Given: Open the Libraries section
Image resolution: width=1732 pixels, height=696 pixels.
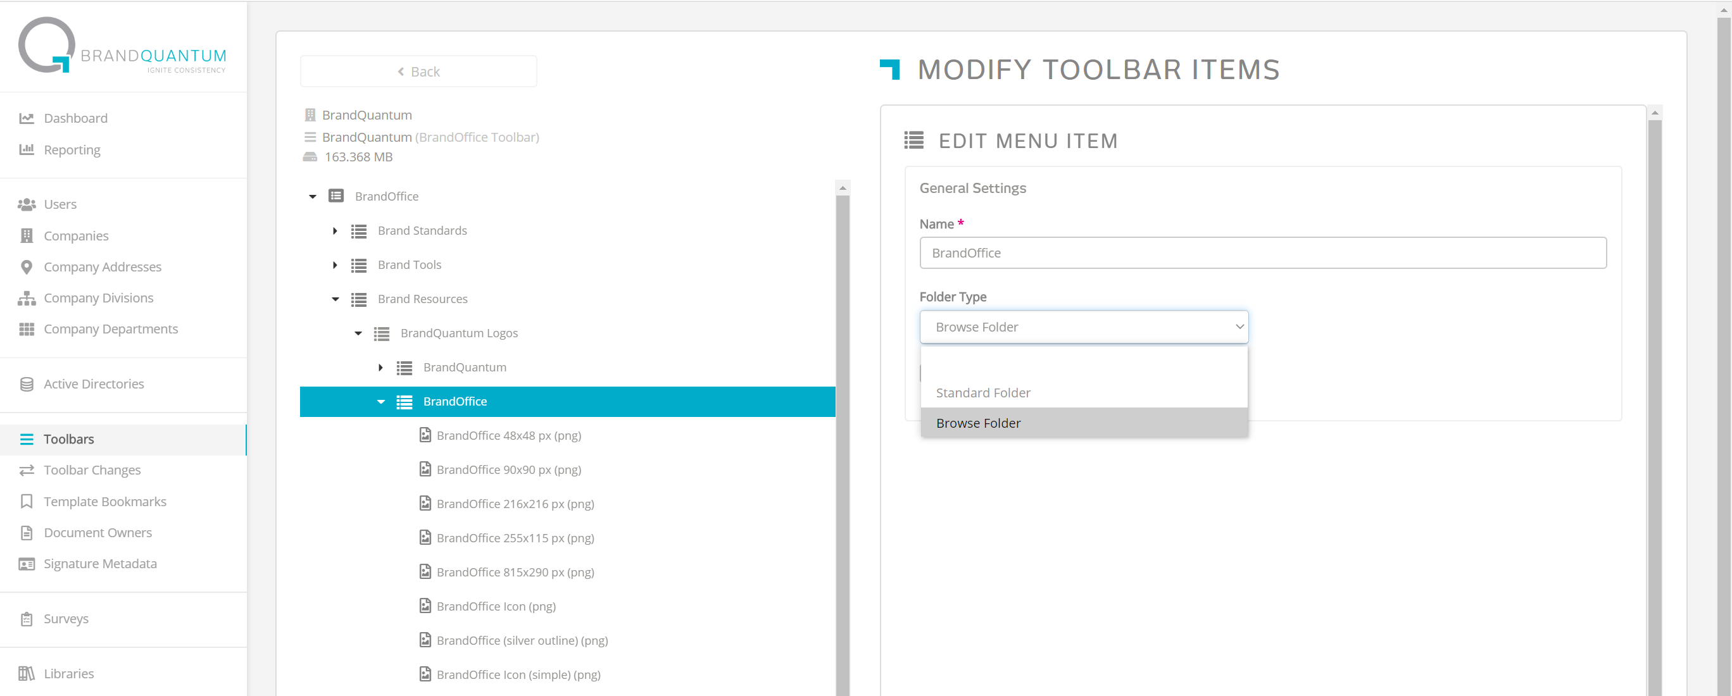Looking at the screenshot, I should (68, 674).
